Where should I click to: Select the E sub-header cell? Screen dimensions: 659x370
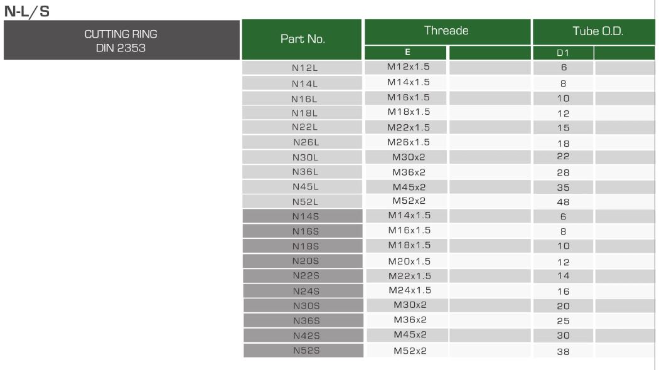click(x=407, y=53)
